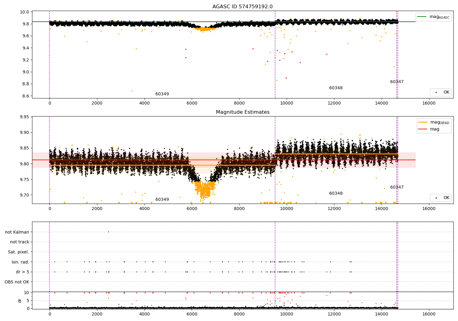Click the 9.95 y-tick in middle plot
Viewport: 458px width, 321px height.
24,117
